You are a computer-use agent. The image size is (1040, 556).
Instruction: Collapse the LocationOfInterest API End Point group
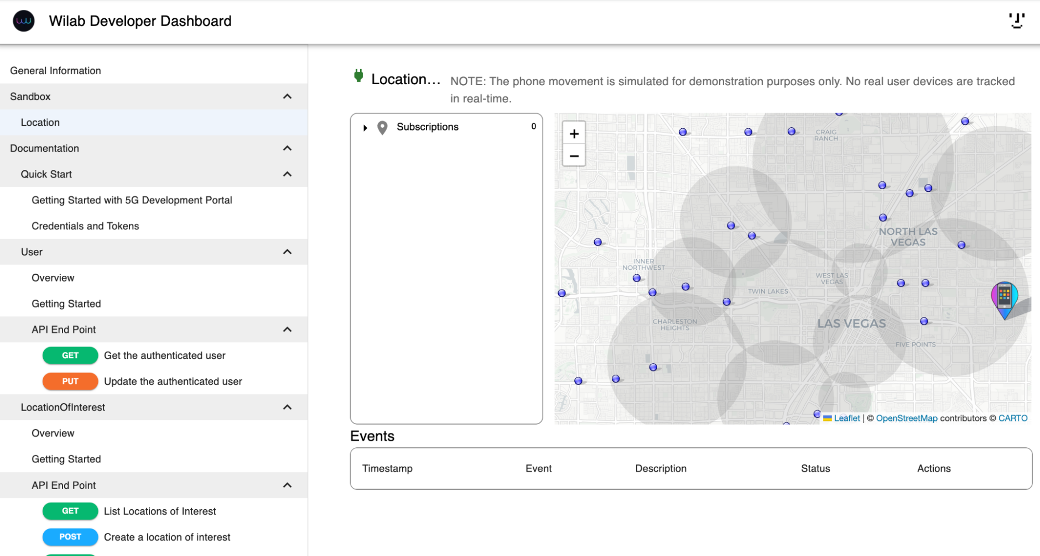tap(287, 485)
